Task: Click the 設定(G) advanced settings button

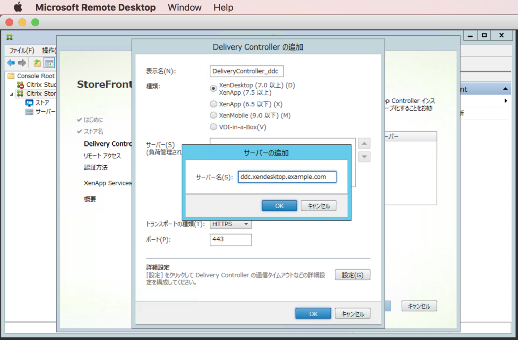Action: [x=353, y=275]
